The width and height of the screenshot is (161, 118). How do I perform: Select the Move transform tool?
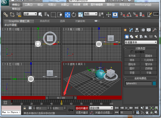pyautogui.click(x=67, y=14)
